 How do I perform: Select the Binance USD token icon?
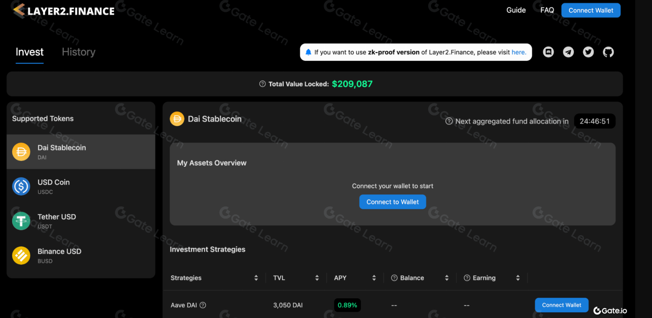click(21, 255)
